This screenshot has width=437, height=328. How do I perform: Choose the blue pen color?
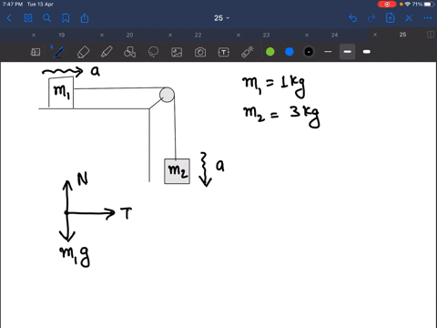click(290, 52)
